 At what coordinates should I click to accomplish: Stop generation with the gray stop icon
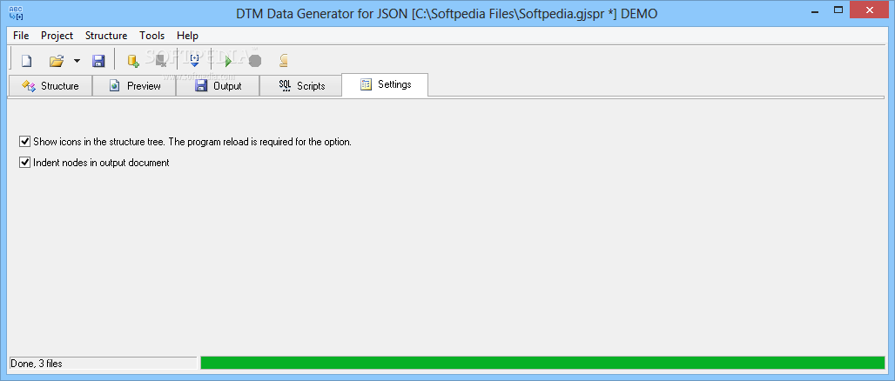coord(255,61)
